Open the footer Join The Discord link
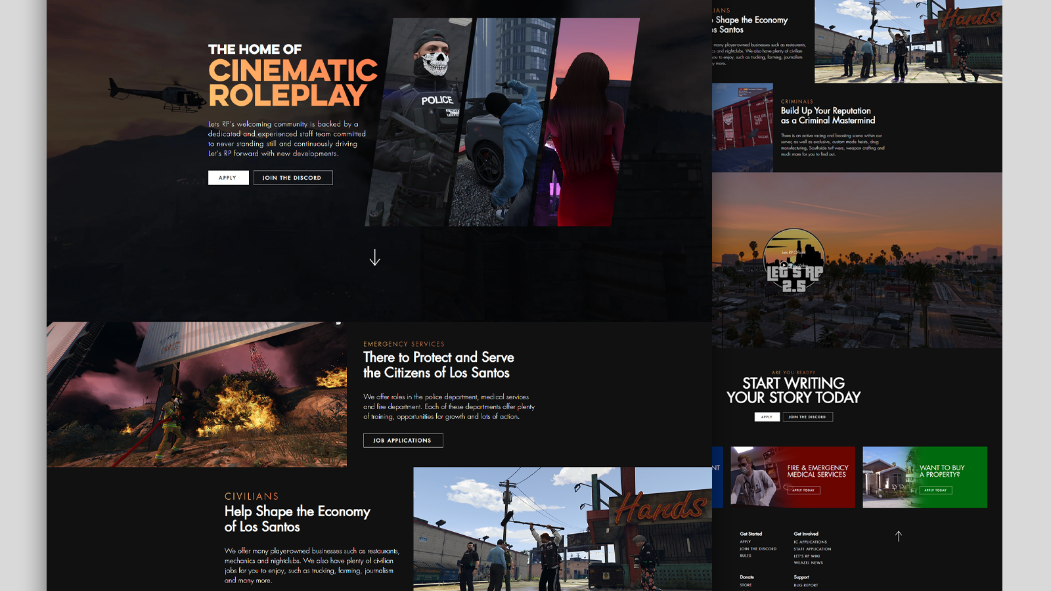 (x=758, y=549)
